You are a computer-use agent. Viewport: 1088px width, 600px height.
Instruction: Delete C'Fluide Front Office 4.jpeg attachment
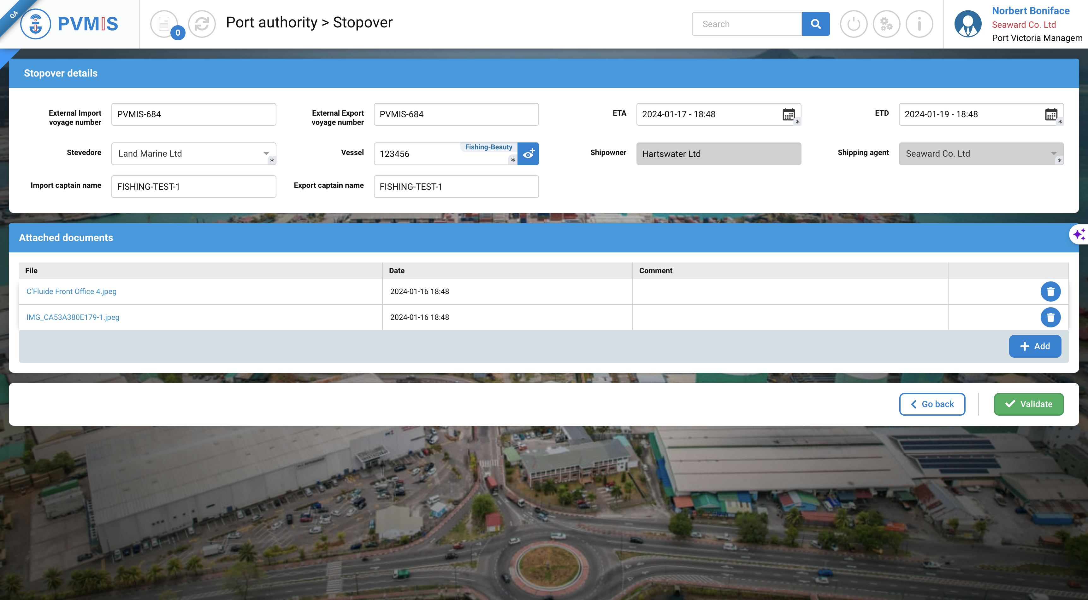click(1050, 291)
